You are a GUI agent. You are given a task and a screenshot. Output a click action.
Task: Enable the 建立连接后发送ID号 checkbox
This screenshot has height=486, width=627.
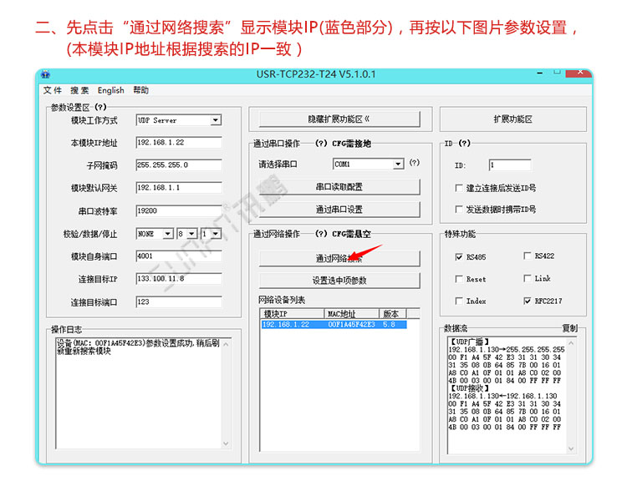459,188
